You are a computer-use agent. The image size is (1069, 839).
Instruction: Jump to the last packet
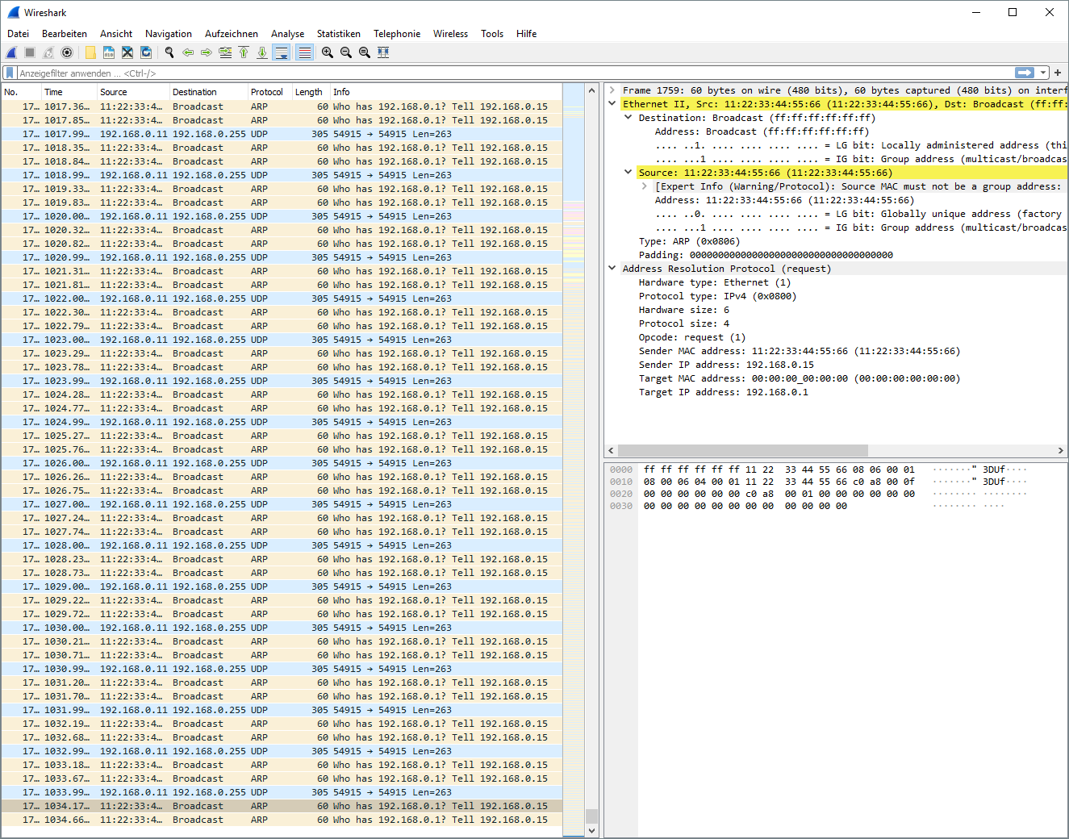pos(262,52)
